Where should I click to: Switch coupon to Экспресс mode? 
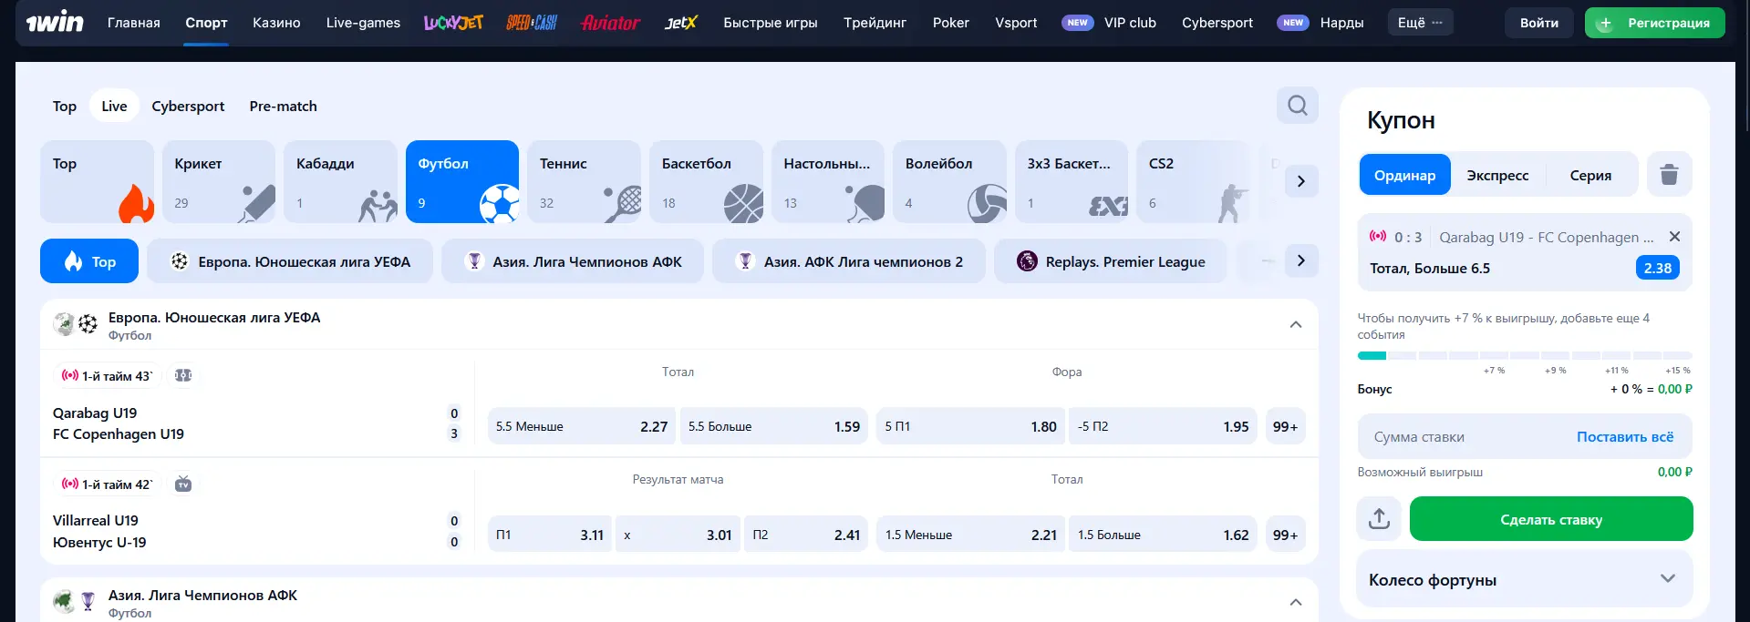(1497, 175)
